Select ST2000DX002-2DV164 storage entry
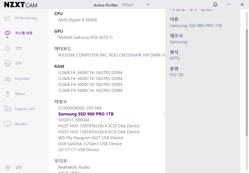This screenshot has width=249, height=173. tap(80, 108)
